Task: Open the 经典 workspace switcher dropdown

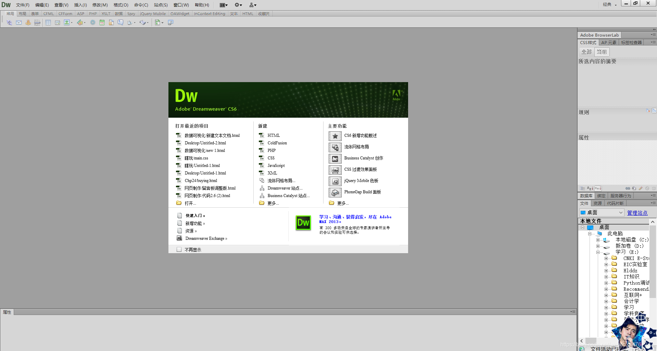Action: pos(610,4)
